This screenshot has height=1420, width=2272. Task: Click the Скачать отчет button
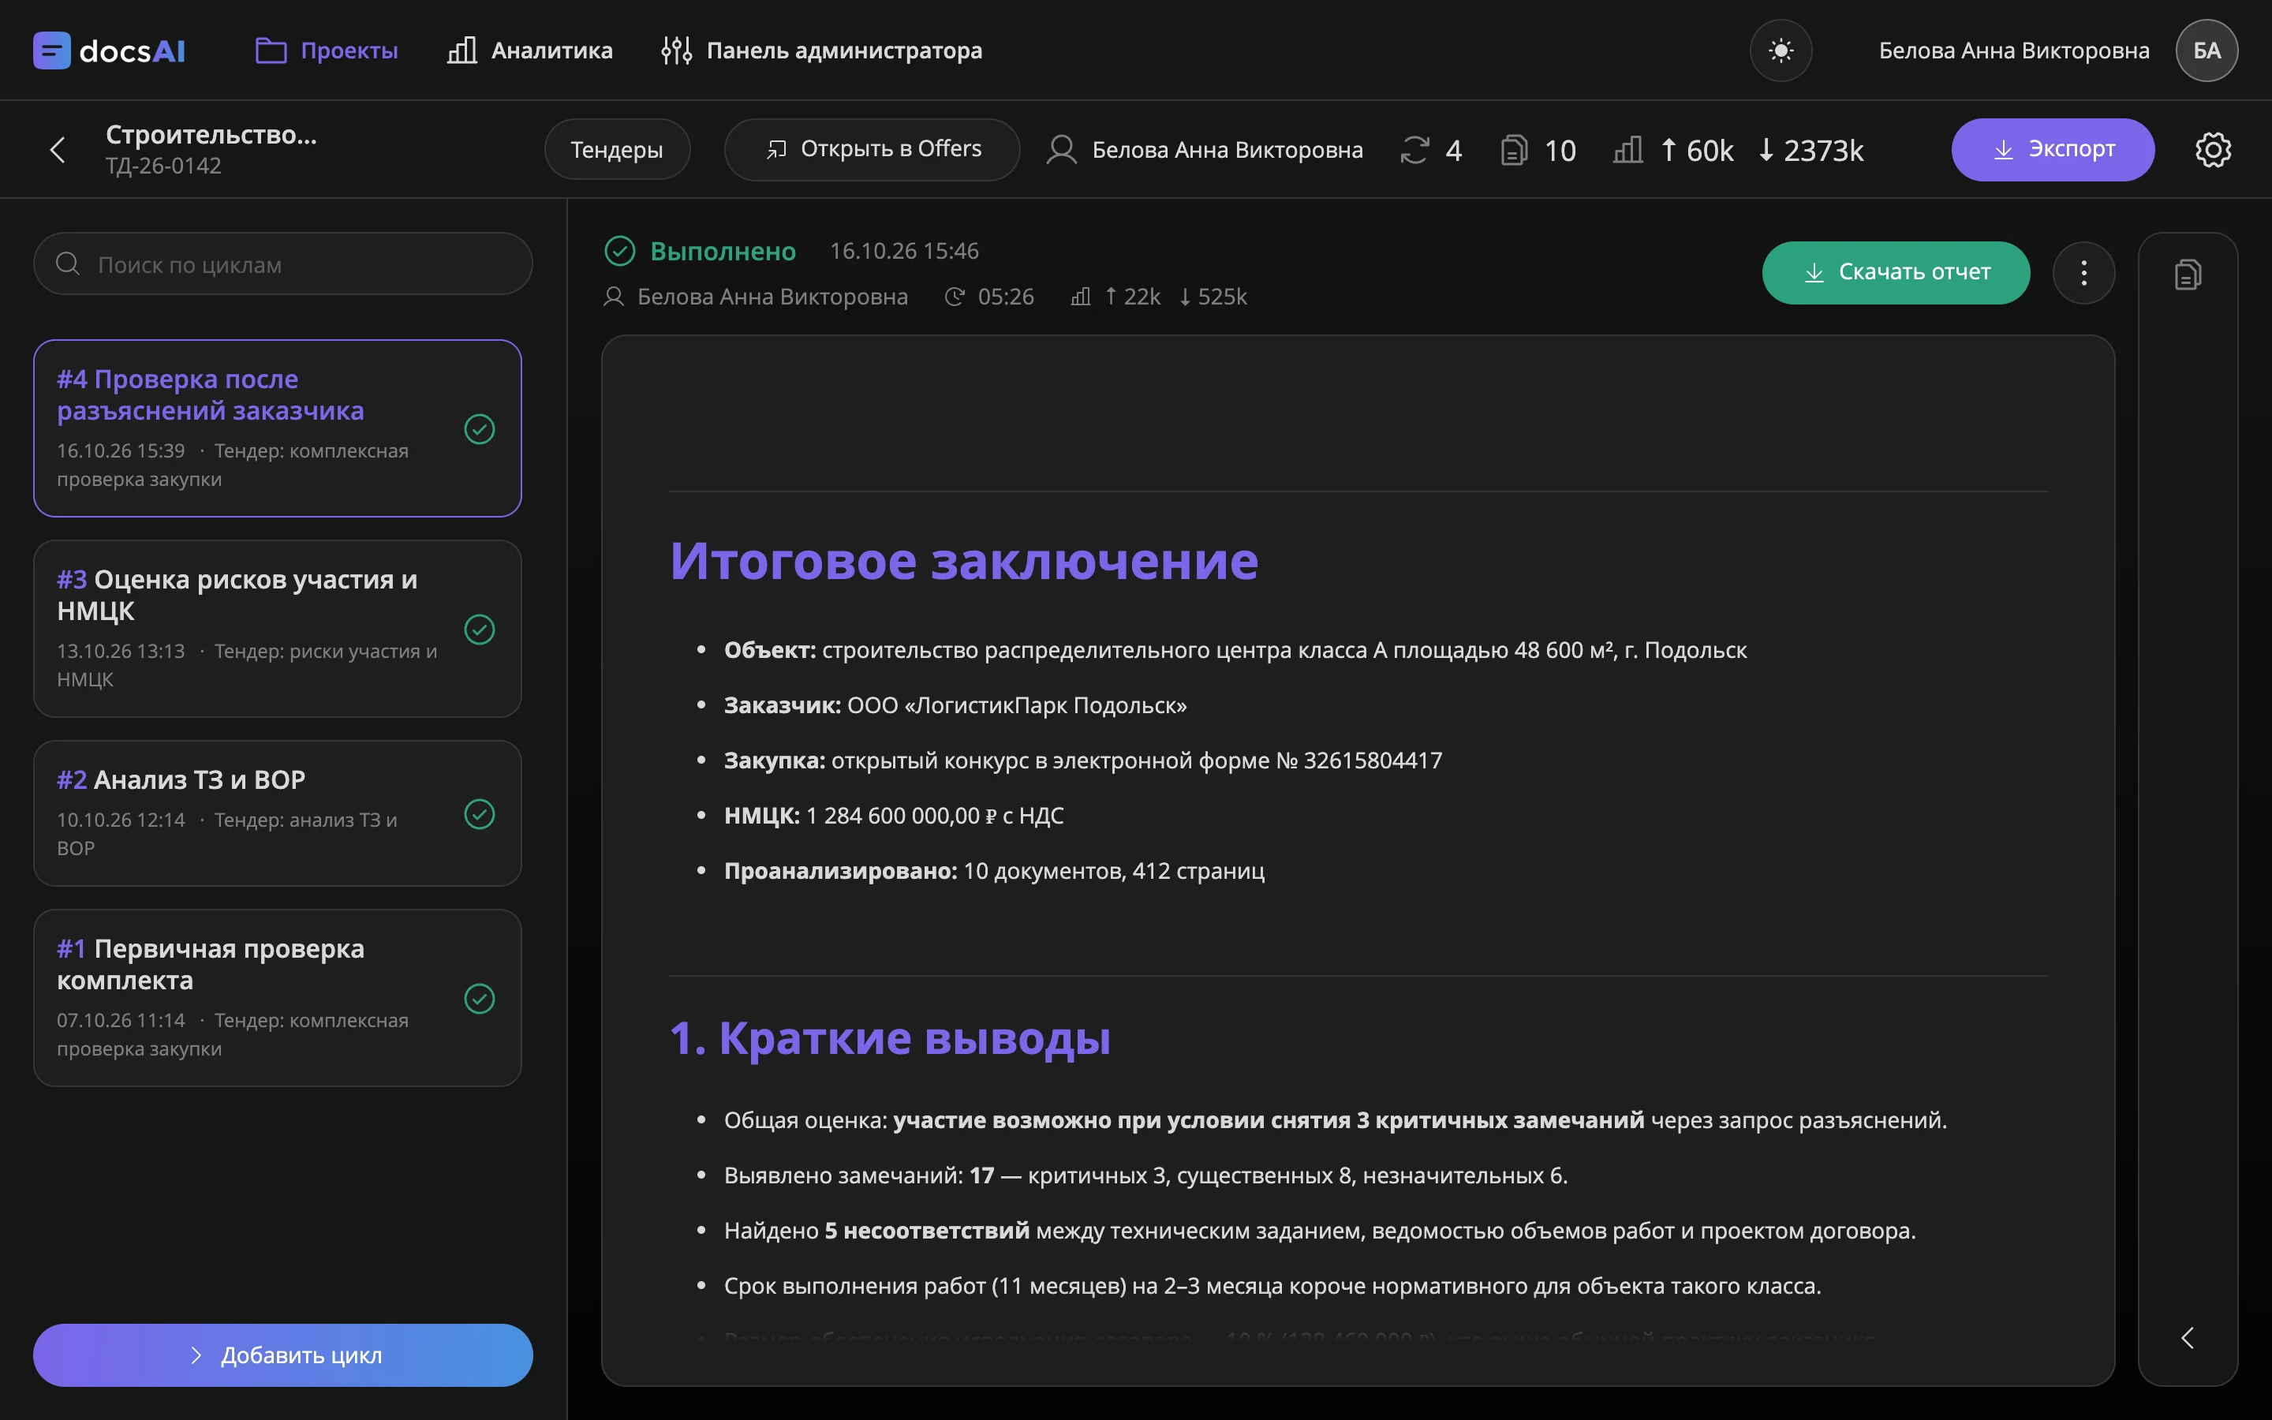tap(1896, 272)
